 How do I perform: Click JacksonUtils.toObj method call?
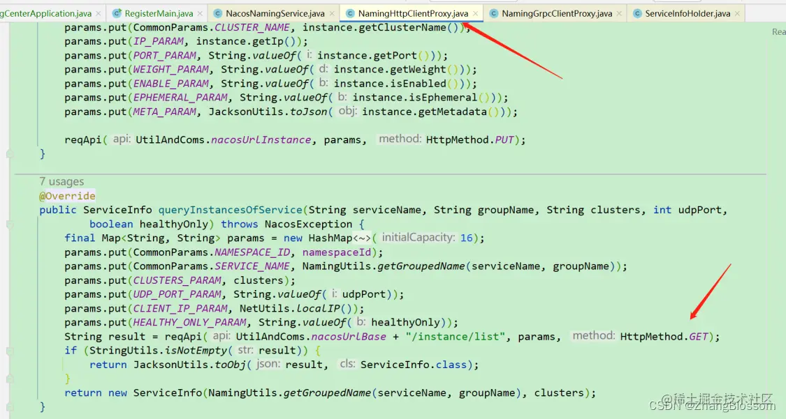click(x=189, y=365)
